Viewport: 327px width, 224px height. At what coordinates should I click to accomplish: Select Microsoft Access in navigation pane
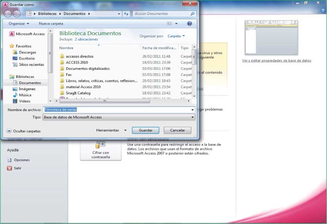[x=27, y=34]
